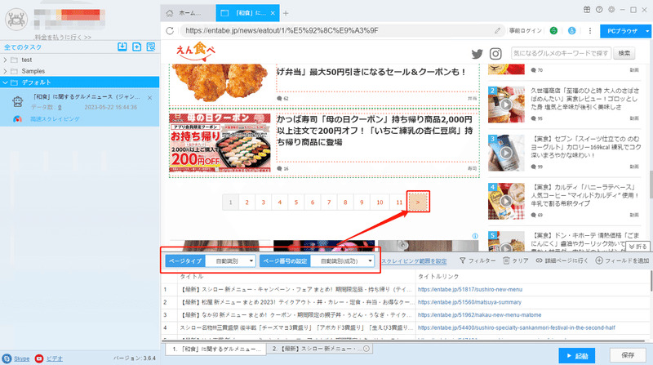Open the three-dot more options menu
653x365 pixels.
590,31
